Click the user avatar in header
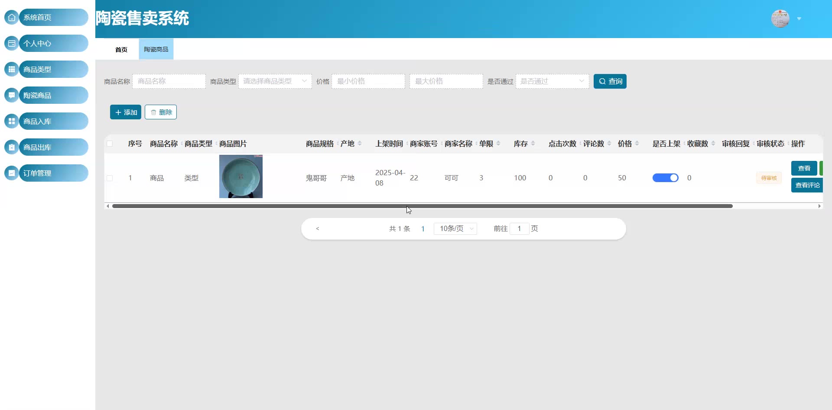 (780, 19)
